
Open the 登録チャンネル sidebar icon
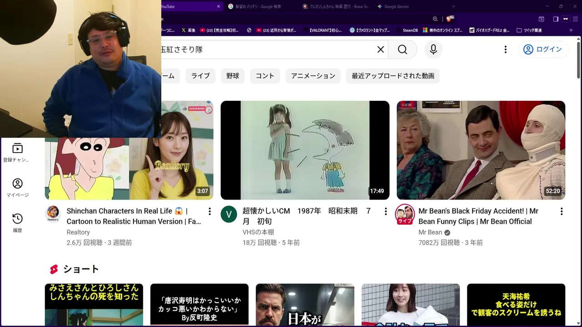[x=17, y=153]
